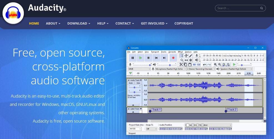Viewport: 274px width, 139px height.
Task: Click the Play-at-Speed green arrow
Action: tap(234, 64)
